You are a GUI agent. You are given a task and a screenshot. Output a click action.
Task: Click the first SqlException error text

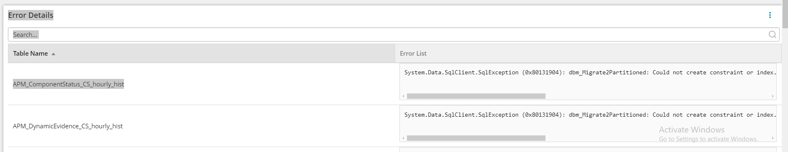pyautogui.click(x=590, y=72)
